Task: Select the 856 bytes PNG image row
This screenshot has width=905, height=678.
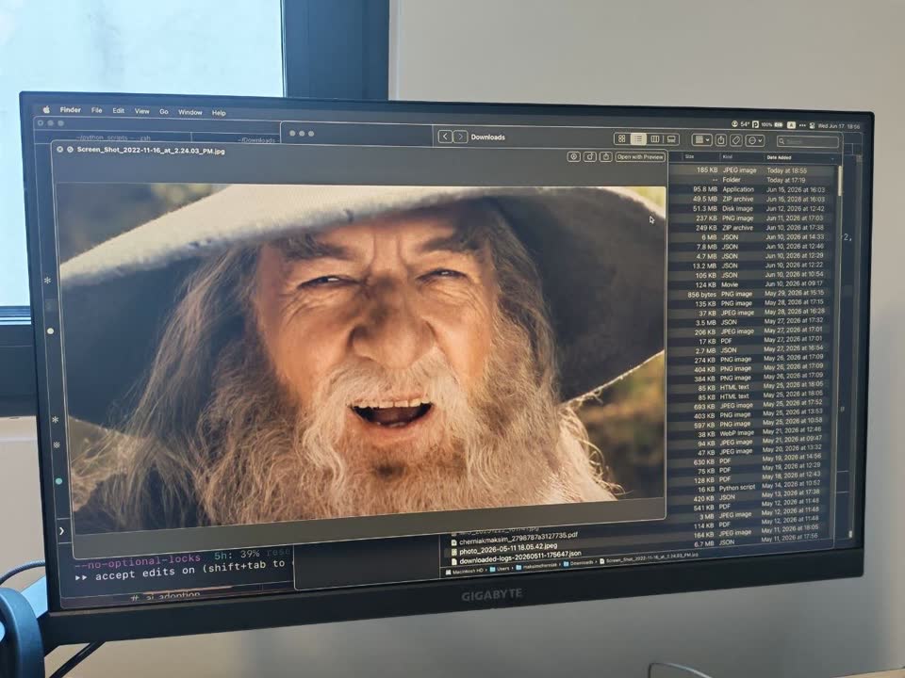Action: (752, 294)
